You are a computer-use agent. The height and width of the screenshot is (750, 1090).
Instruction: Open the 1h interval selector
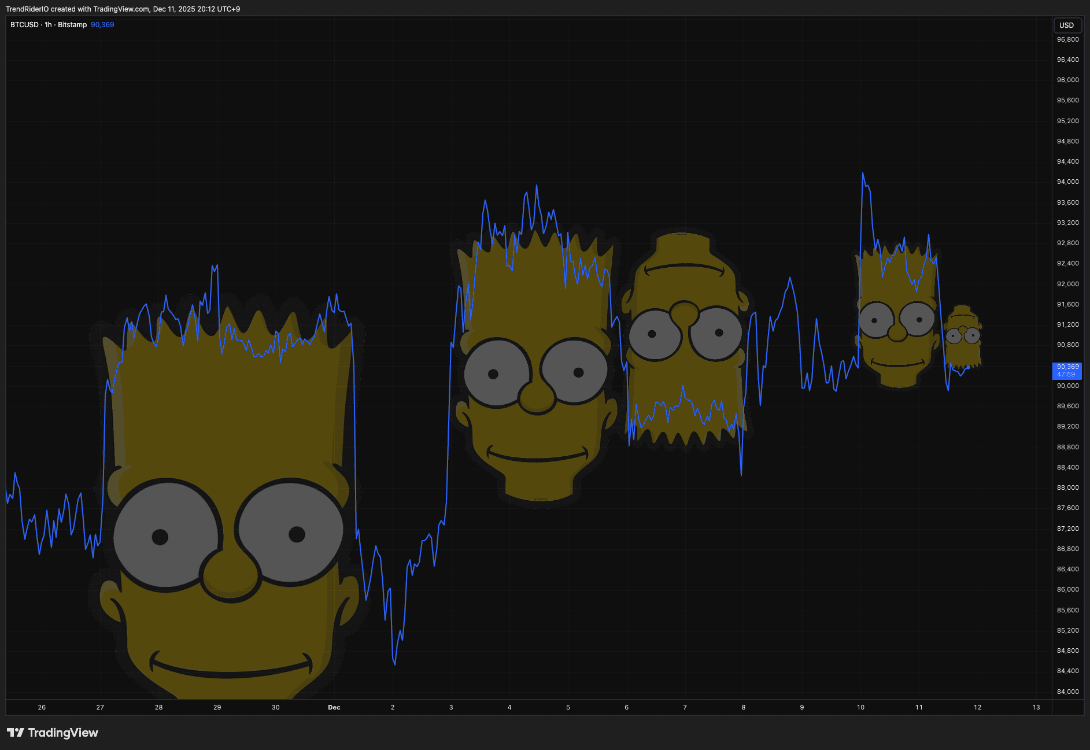pos(47,25)
